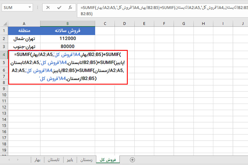Screen dimensions: 248x165
Task: Add a new sheet with plus icon
Action: (x=132, y=159)
